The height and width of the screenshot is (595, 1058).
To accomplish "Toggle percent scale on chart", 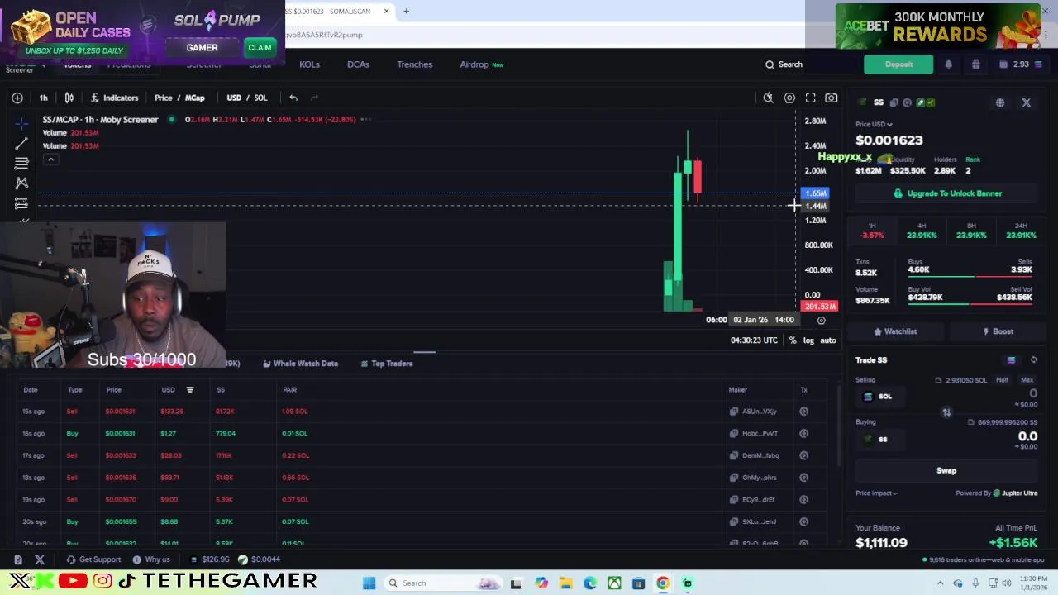I will (793, 340).
